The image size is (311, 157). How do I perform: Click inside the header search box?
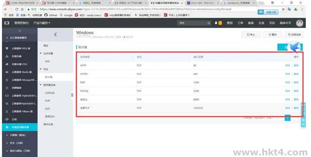click(192, 23)
